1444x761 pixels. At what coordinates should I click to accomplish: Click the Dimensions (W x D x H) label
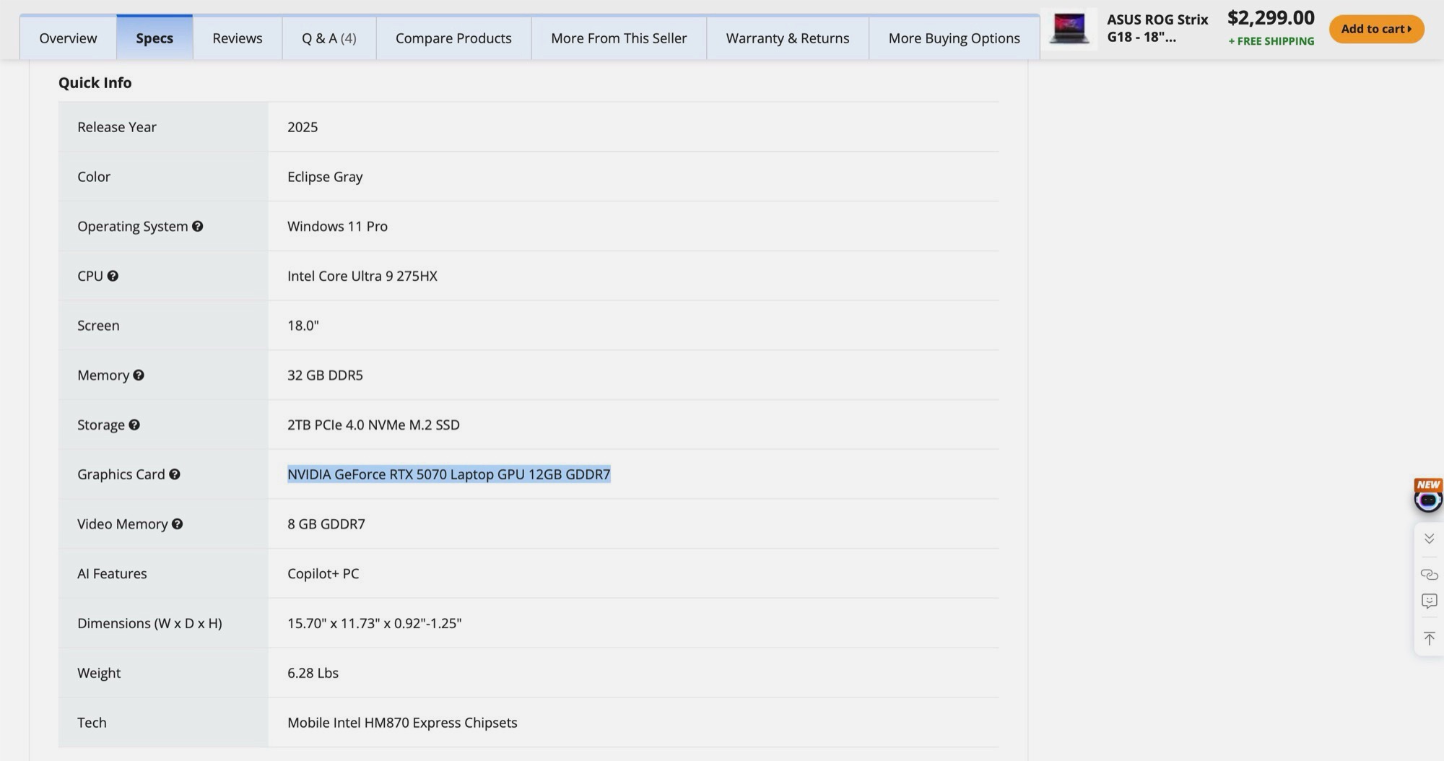[x=149, y=623]
